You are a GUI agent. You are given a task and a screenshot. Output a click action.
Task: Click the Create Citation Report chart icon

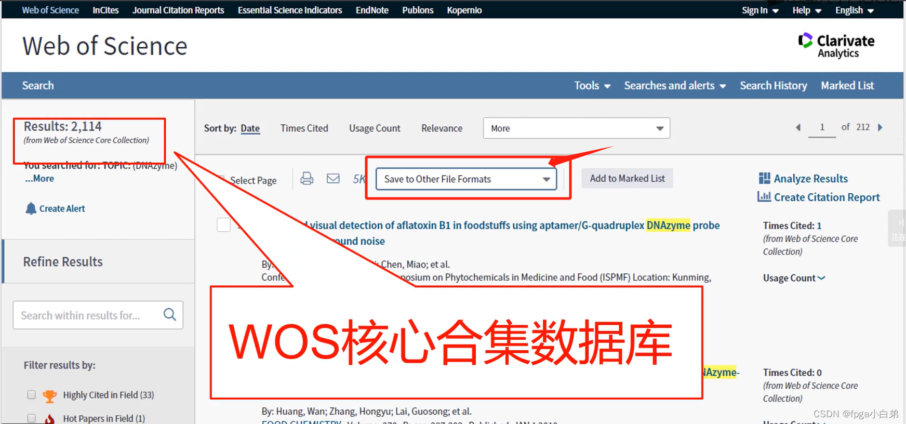point(764,197)
